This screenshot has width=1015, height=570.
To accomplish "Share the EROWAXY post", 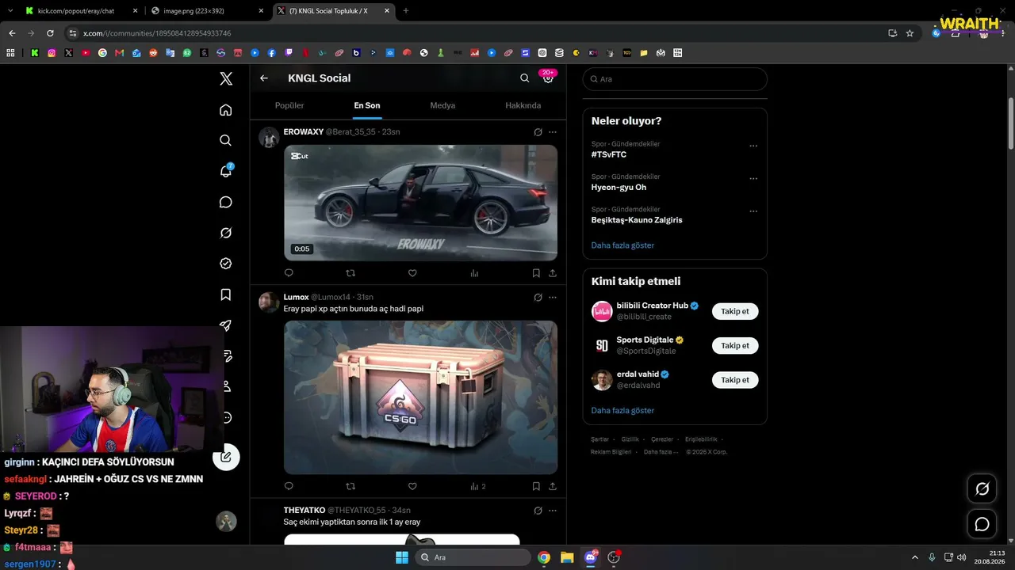I will point(553,273).
